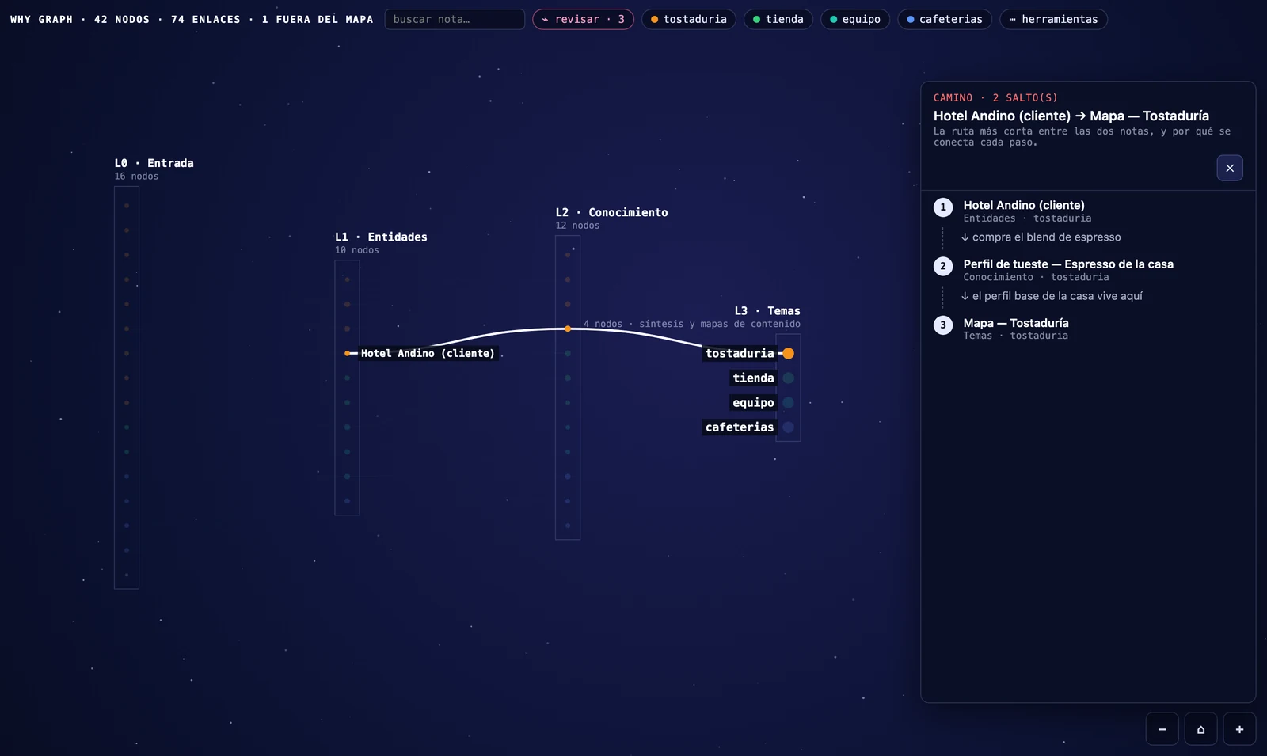Viewport: 1267px width, 756px height.
Task: Click the tostaduria label in Temas column
Action: 740,353
